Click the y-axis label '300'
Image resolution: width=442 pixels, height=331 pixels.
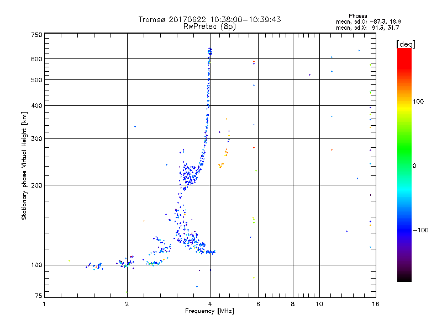[36, 139]
